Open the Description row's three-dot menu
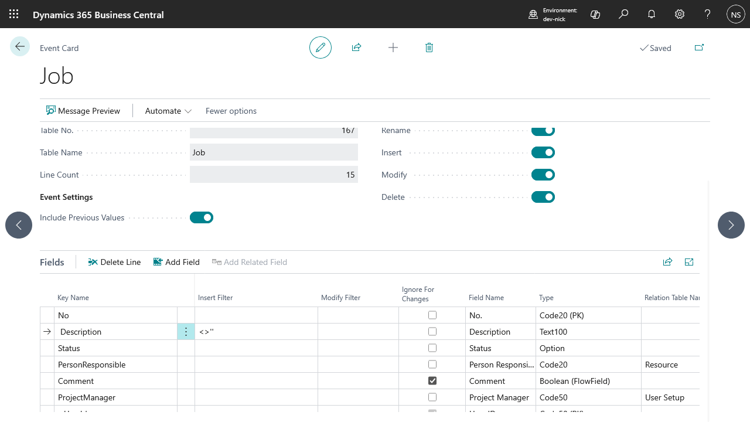 click(186, 332)
